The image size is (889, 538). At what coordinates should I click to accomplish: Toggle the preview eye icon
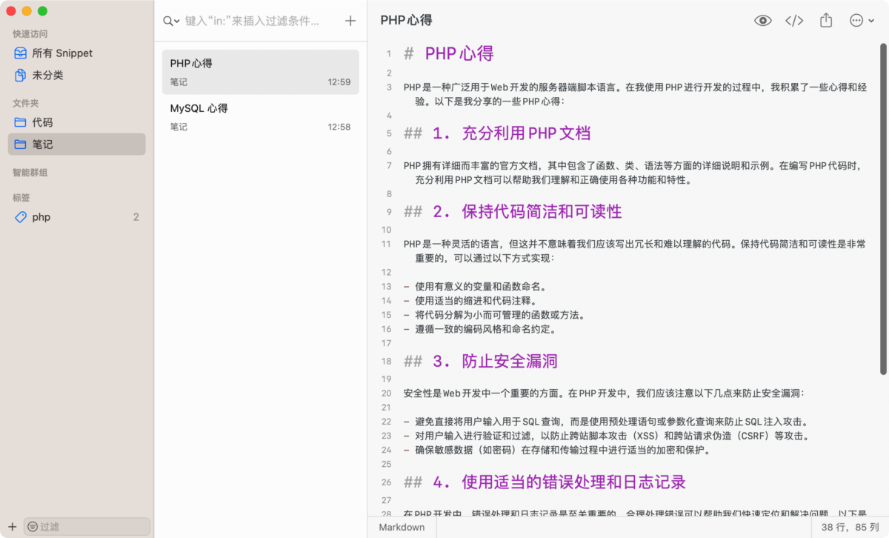point(762,21)
